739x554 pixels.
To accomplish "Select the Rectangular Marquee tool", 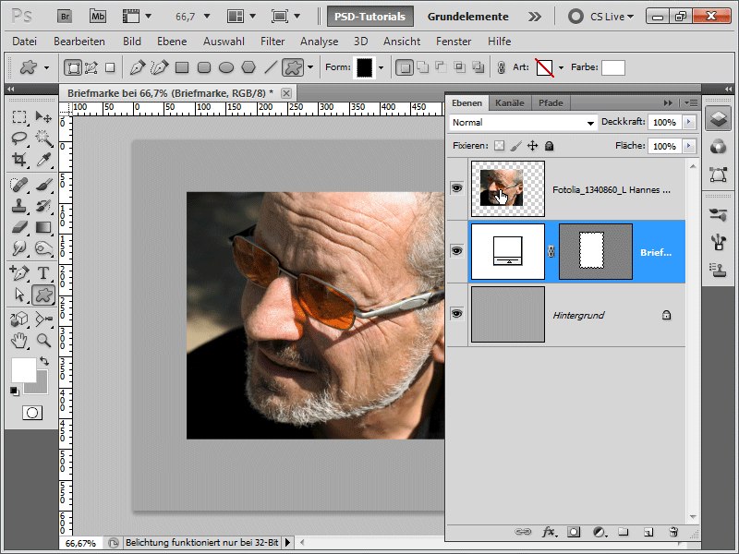I will 19,116.
